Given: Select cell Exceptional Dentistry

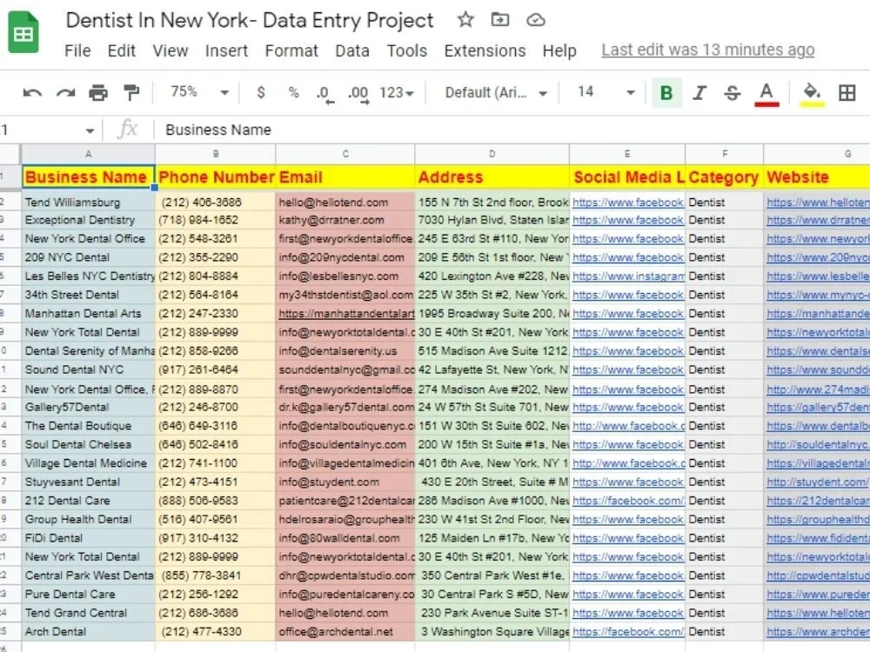Looking at the screenshot, I should point(88,220).
